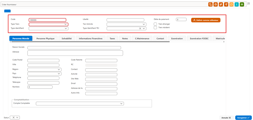Enable the Tiers étranger checkbox
Viewport: 253px width, 120px height.
tap(155, 24)
